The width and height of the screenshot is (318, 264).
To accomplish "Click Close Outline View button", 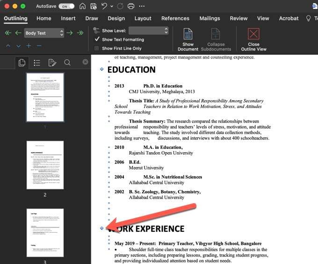I will tap(253, 39).
